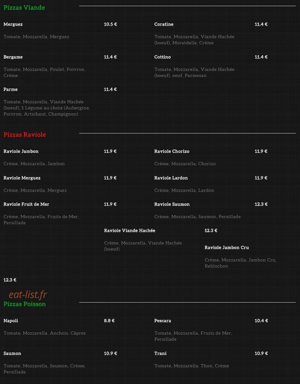Select the Raviole Merguez item
Screen dimensions: 300x384
[x=22, y=178]
